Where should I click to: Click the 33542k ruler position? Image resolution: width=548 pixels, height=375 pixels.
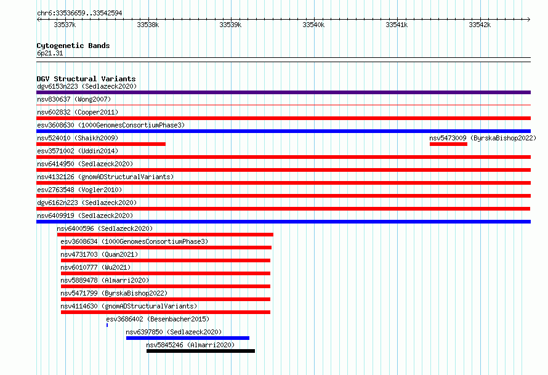click(x=480, y=25)
